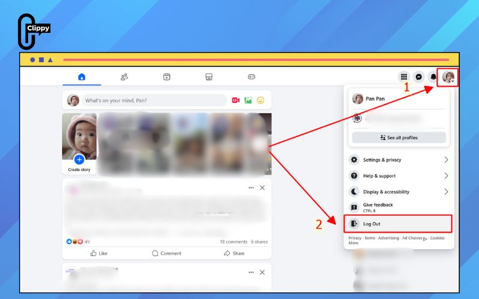479x299 pixels.
Task: Click the blue plus Create story button
Action: pyautogui.click(x=79, y=159)
